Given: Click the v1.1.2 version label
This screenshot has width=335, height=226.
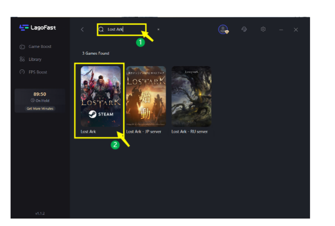Looking at the screenshot, I should pos(40,214).
